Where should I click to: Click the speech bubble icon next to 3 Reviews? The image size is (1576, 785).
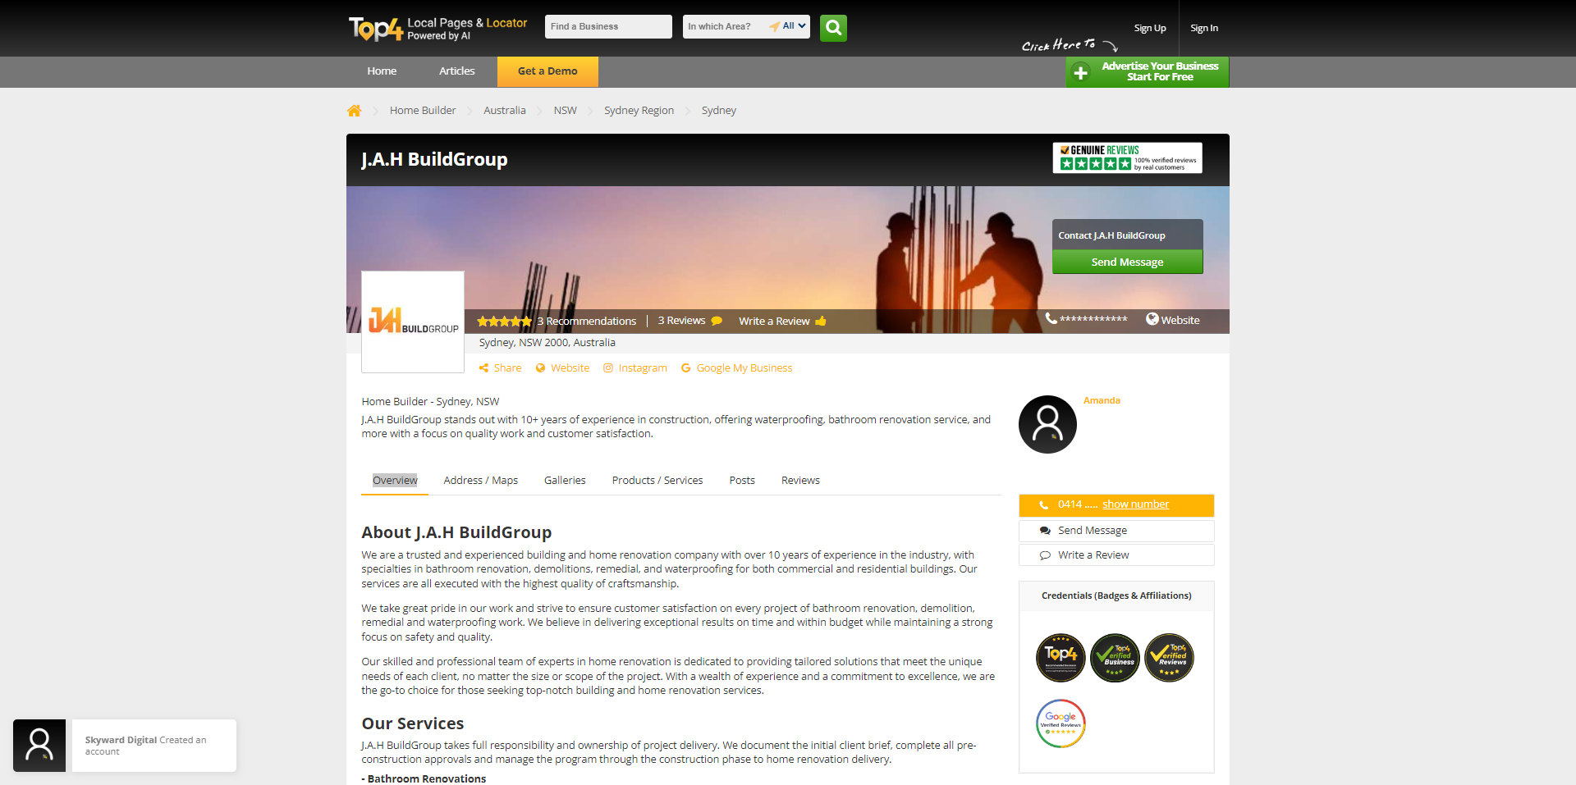click(x=717, y=321)
